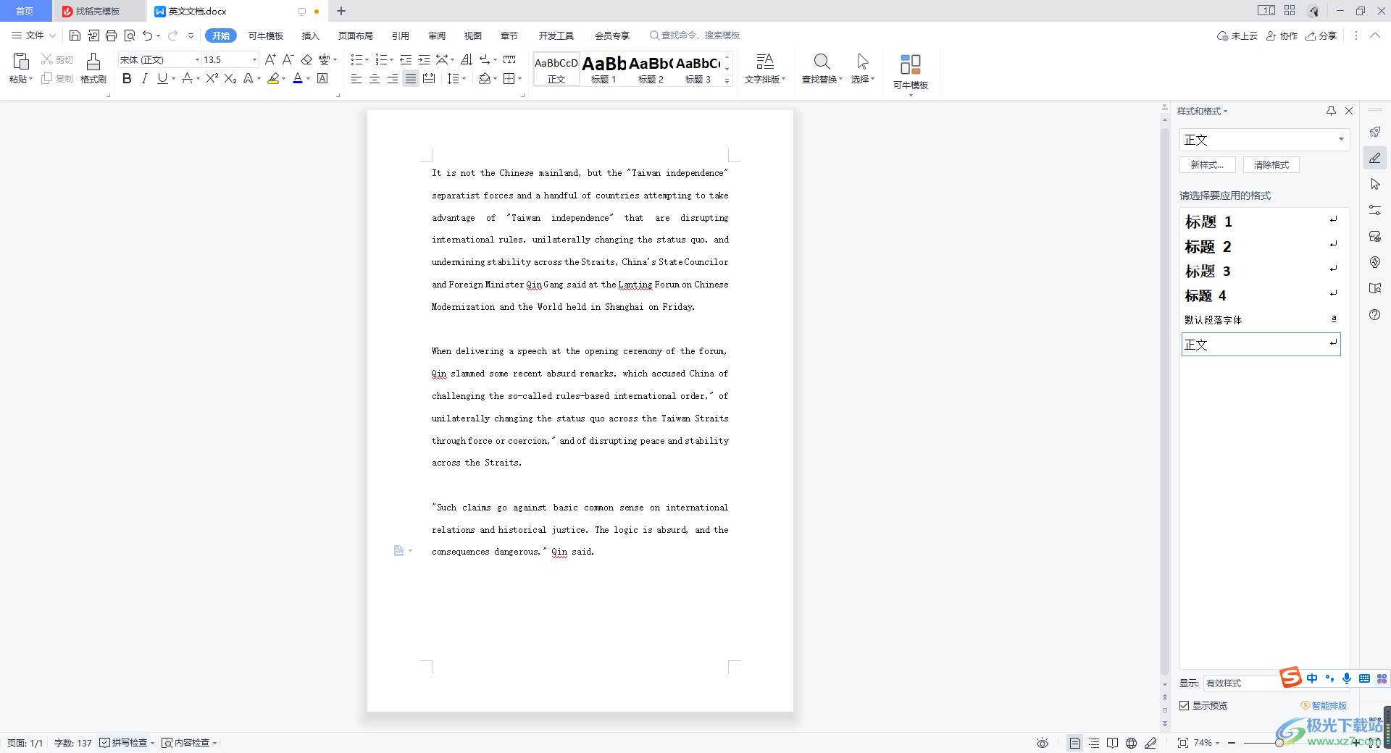
Task: Open the 插入 ribbon tab
Action: click(x=311, y=35)
